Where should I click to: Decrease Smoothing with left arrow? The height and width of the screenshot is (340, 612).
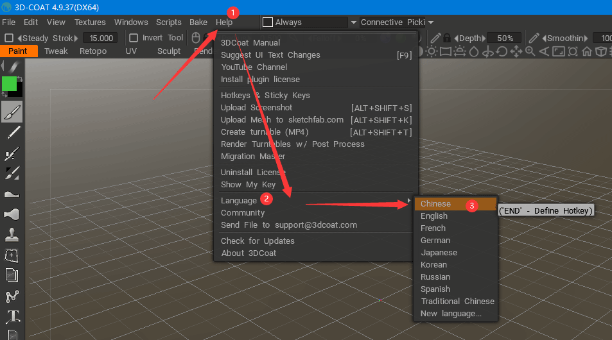pyautogui.click(x=544, y=38)
